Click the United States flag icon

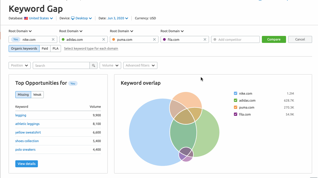click(x=26, y=18)
